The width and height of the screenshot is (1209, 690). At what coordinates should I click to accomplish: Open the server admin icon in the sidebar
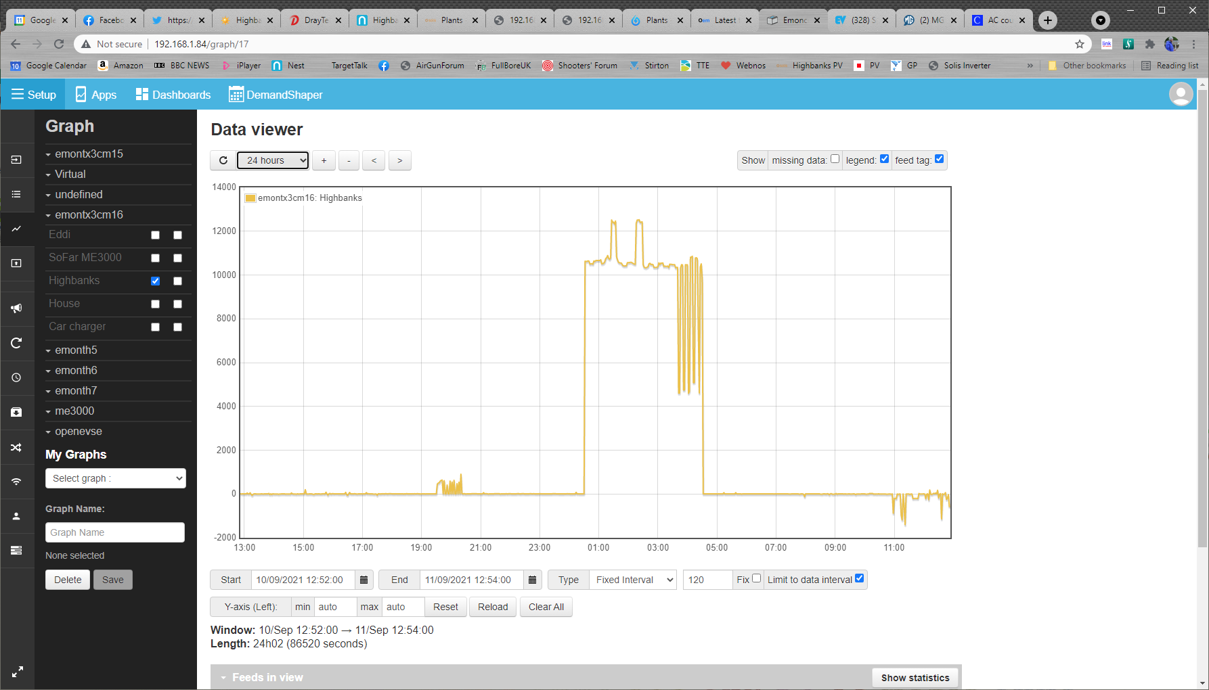pos(16,550)
